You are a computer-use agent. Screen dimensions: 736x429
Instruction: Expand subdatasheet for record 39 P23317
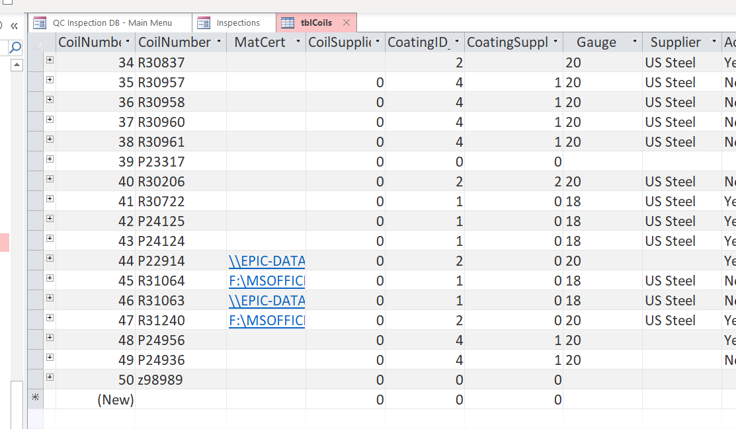tap(50, 159)
